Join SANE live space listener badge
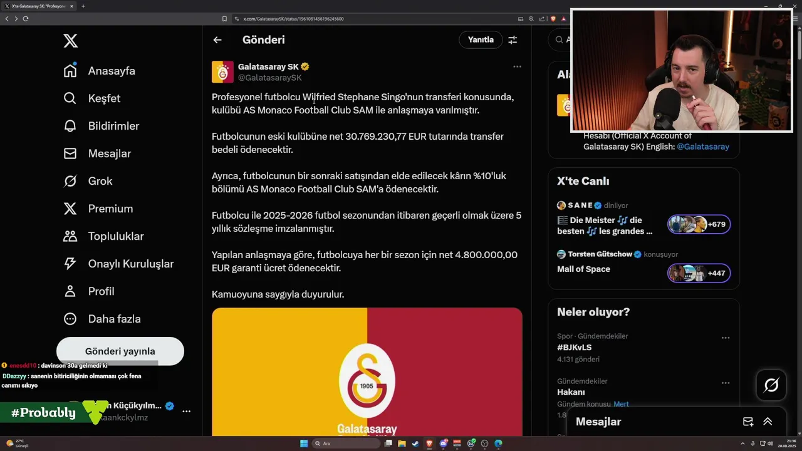Image resolution: width=802 pixels, height=451 pixels. 699,224
